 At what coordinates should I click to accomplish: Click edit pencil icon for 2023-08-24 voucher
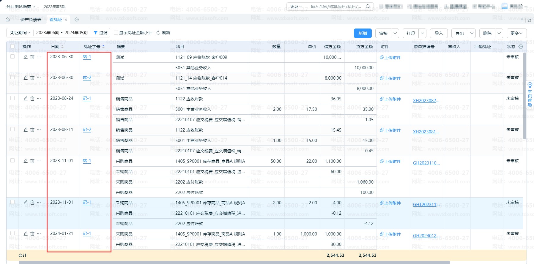[x=26, y=98]
